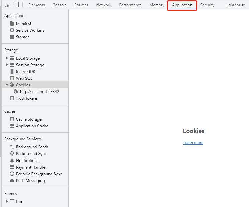Select the Trust Tokens label

27,98
